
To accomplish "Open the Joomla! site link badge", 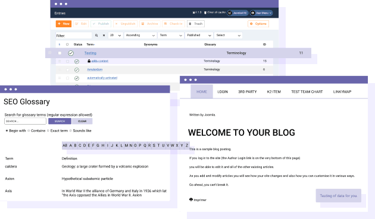I will point(237,13).
